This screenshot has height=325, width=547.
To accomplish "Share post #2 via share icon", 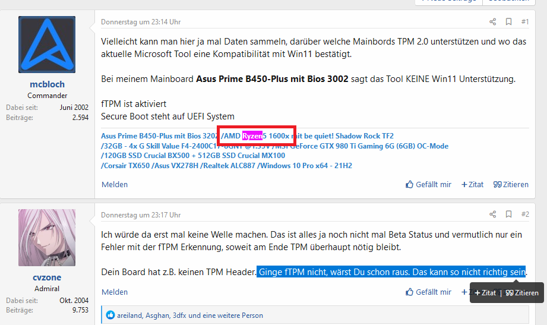I will pyautogui.click(x=492, y=214).
